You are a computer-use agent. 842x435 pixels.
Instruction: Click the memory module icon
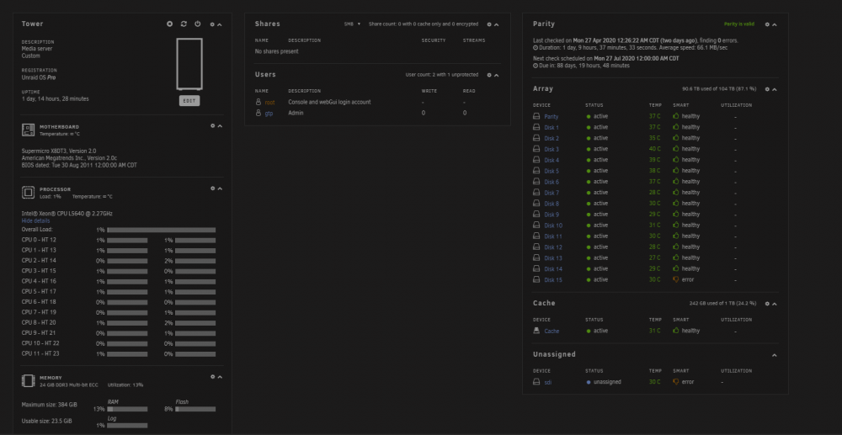[x=28, y=381]
